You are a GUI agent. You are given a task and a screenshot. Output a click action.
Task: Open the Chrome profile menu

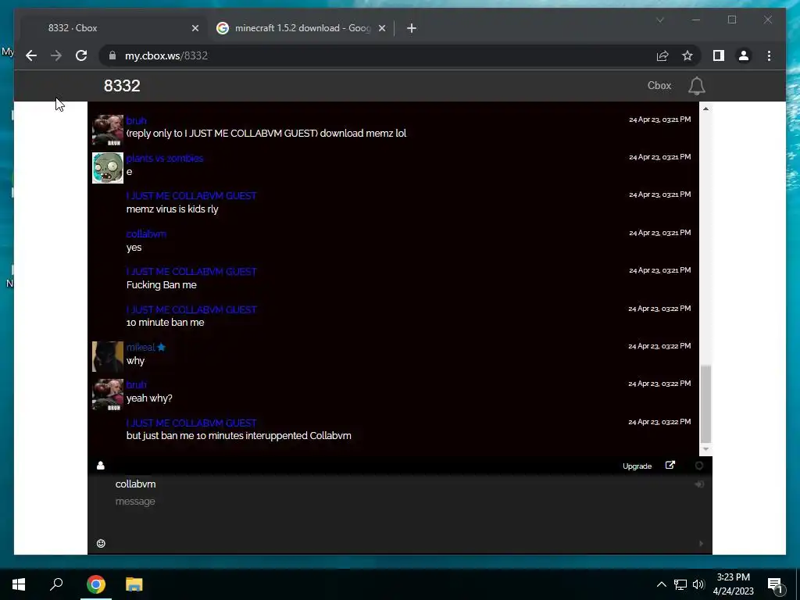[744, 55]
